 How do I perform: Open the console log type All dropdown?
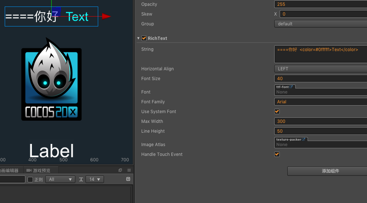tap(60, 179)
